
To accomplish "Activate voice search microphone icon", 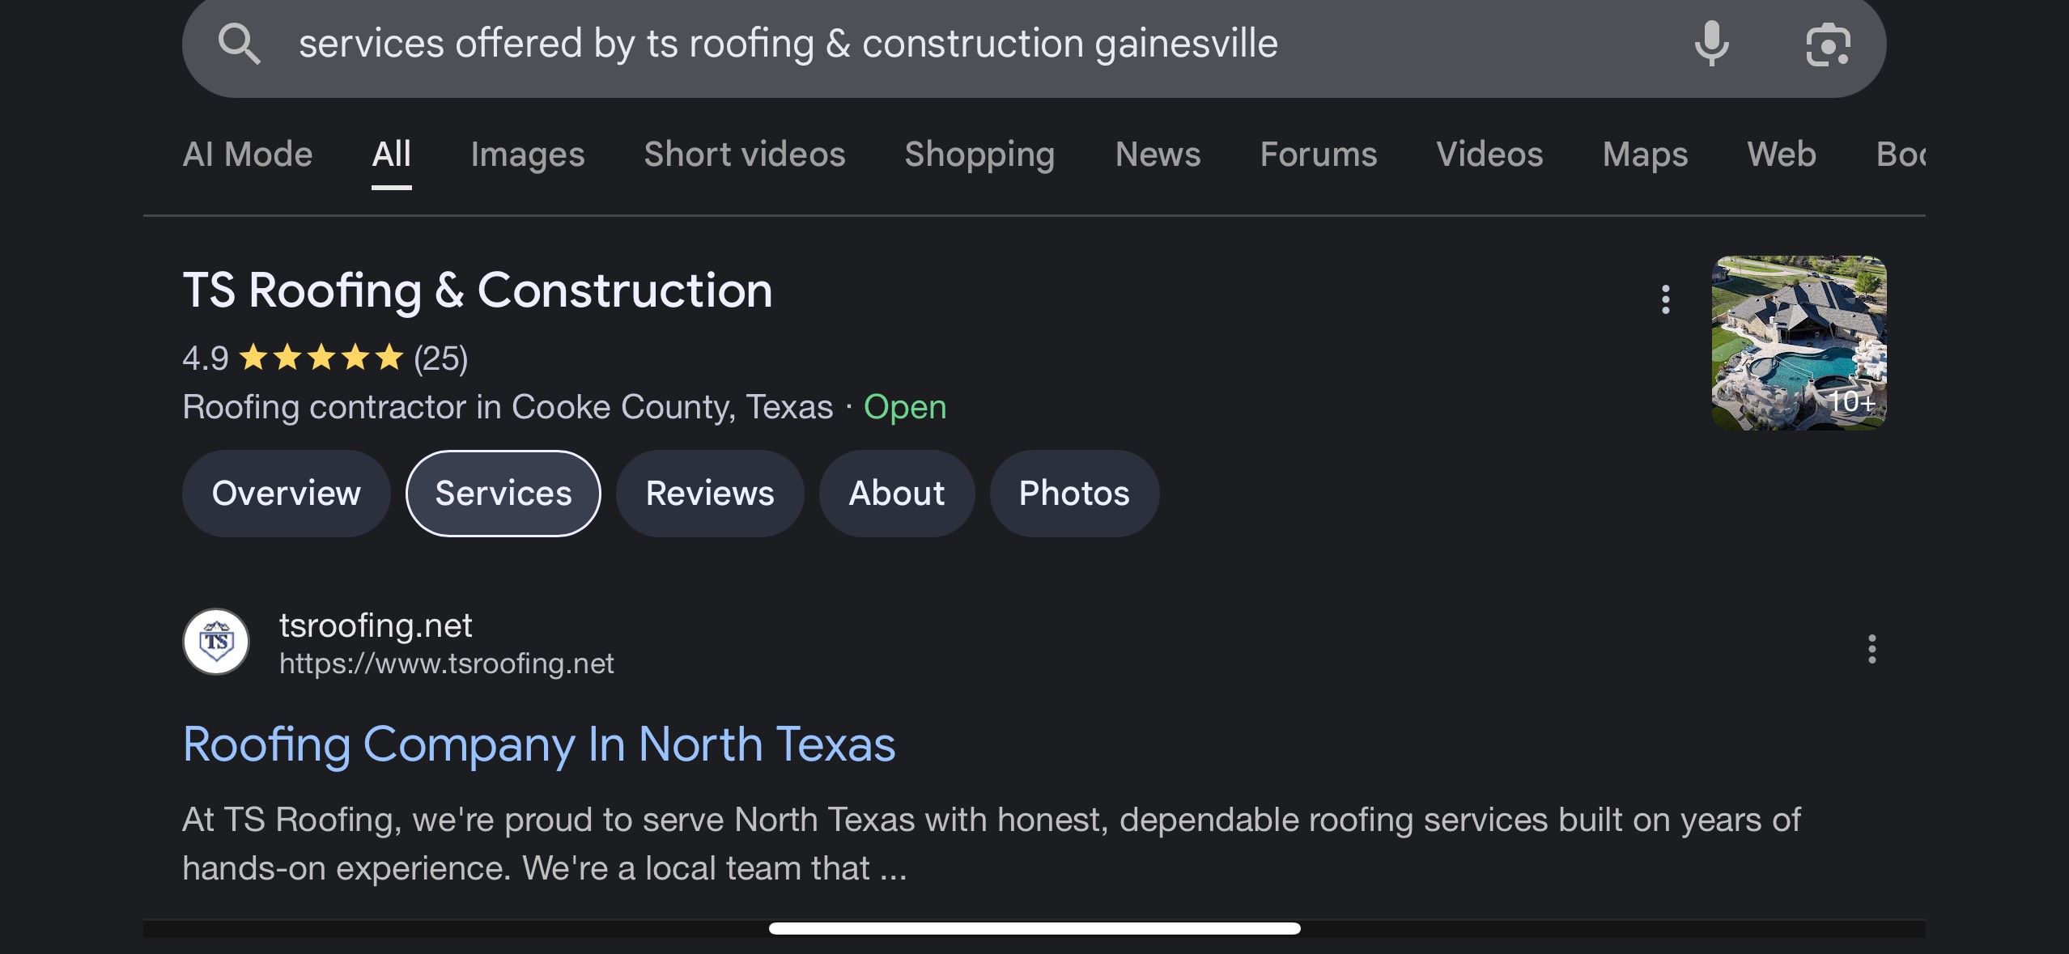I will click(x=1711, y=44).
